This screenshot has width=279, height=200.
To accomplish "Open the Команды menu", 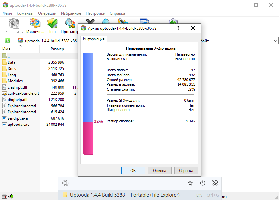I will click(25, 13).
